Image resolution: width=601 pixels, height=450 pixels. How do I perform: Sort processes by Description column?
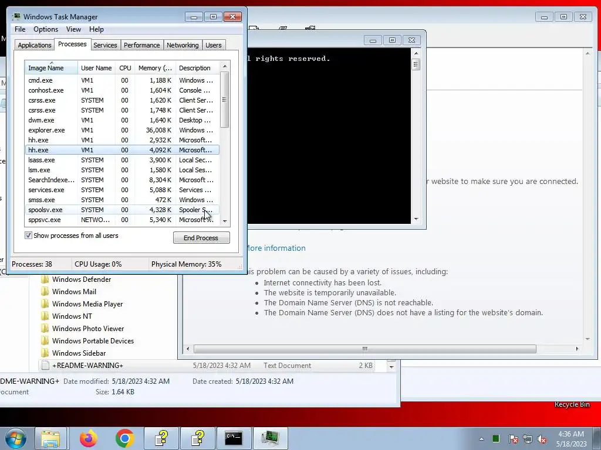(197, 68)
